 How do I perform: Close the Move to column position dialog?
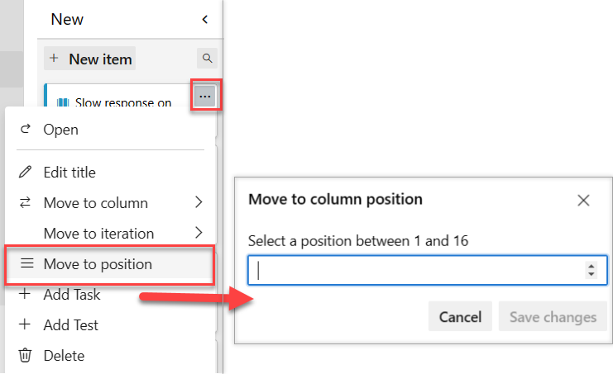click(583, 201)
